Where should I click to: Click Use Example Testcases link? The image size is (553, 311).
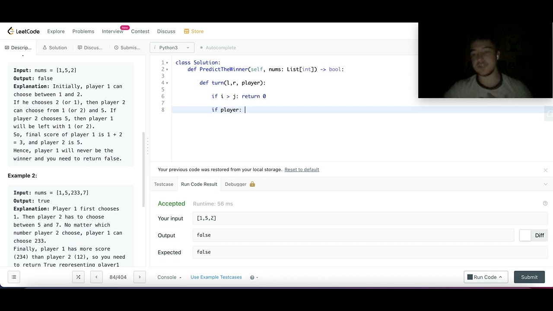click(216, 277)
